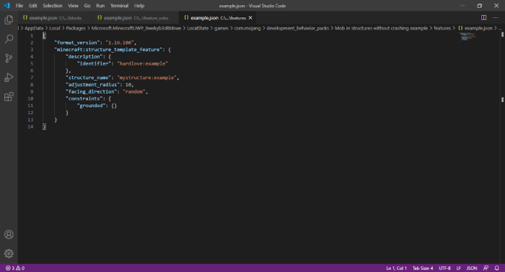The image size is (505, 272).
Task: Open the Edit menu
Action: (33, 6)
